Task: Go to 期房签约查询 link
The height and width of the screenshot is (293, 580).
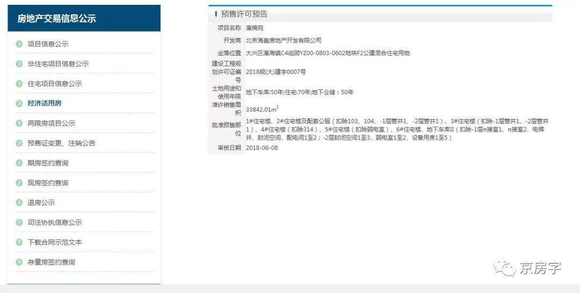Action: click(x=48, y=163)
